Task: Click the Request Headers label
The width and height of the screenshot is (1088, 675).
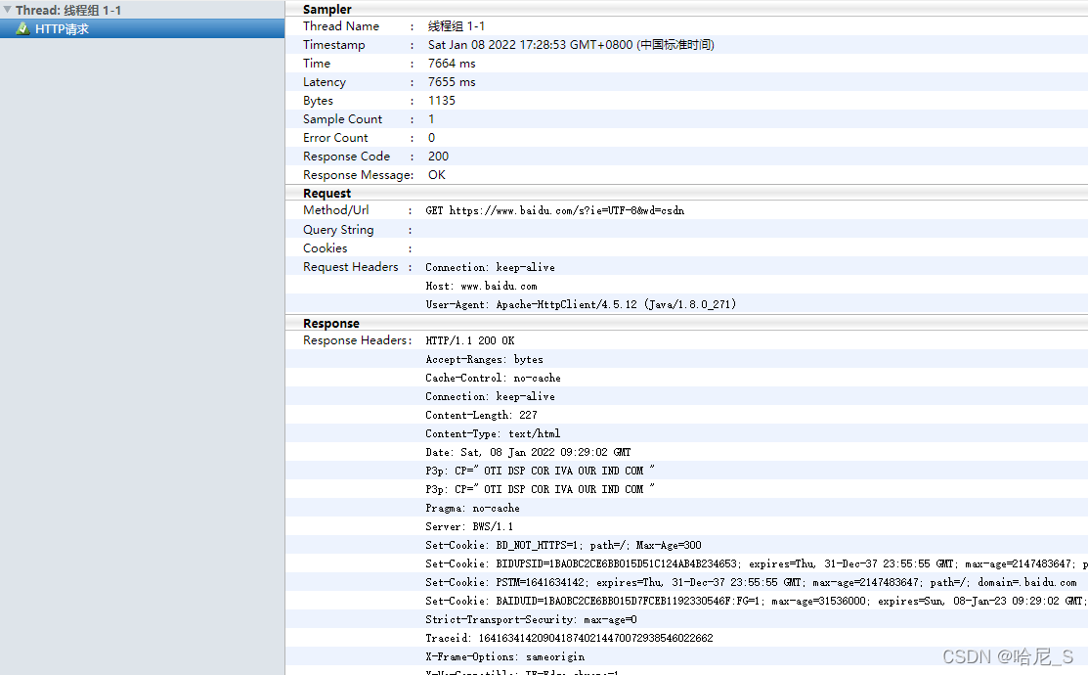Action: coord(350,267)
